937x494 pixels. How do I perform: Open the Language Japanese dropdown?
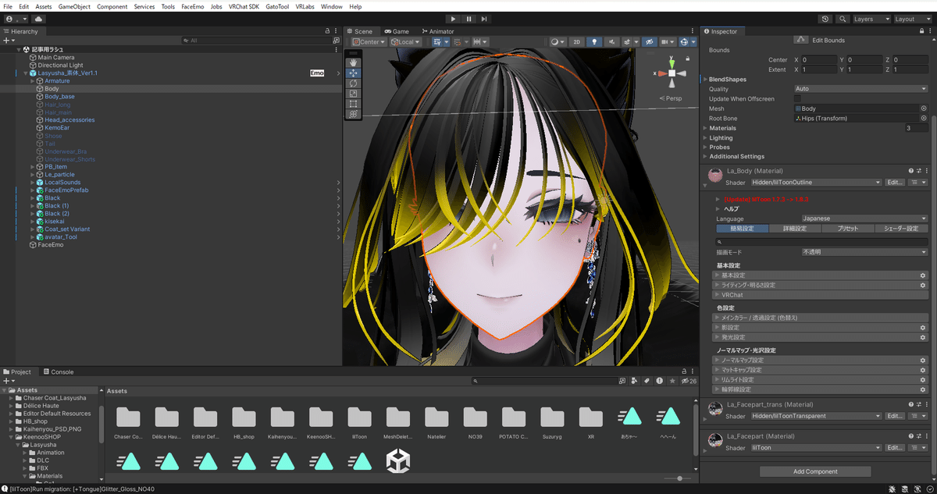point(864,219)
